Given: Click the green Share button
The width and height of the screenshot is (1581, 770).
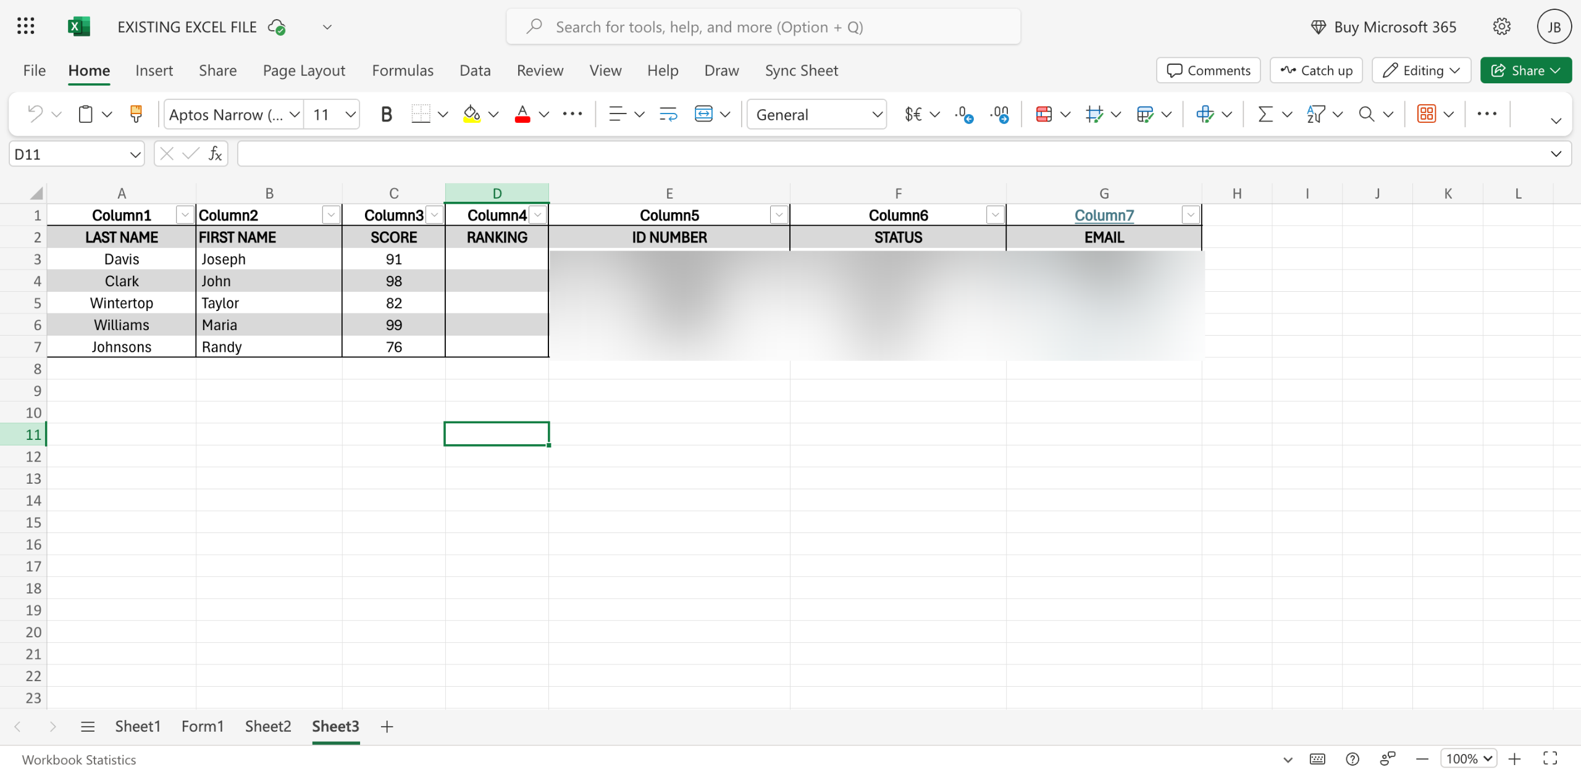Looking at the screenshot, I should pos(1525,70).
